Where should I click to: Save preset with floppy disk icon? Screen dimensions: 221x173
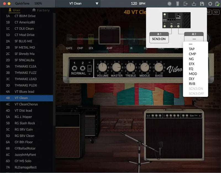point(202,4)
